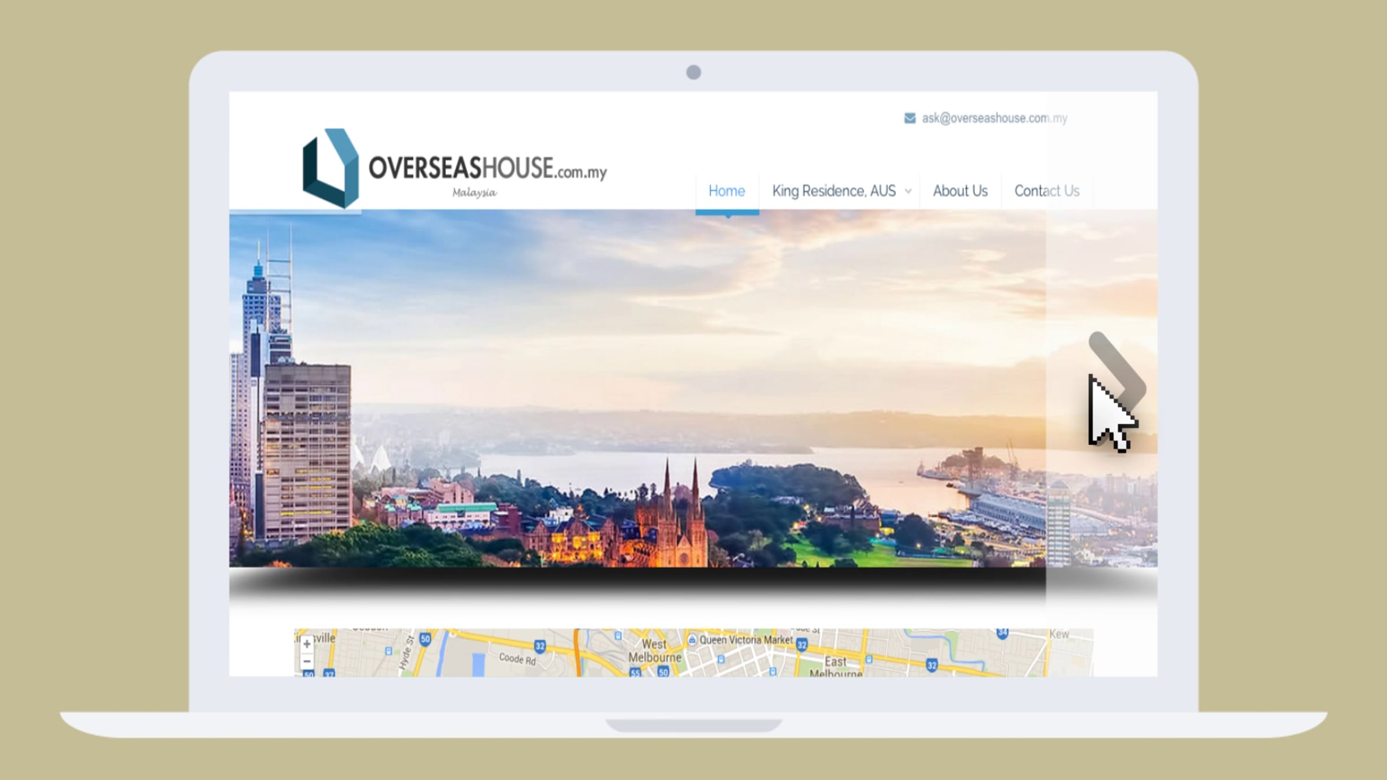The width and height of the screenshot is (1387, 780).
Task: Click the ask@overseashouse.com.my email link
Action: (994, 118)
